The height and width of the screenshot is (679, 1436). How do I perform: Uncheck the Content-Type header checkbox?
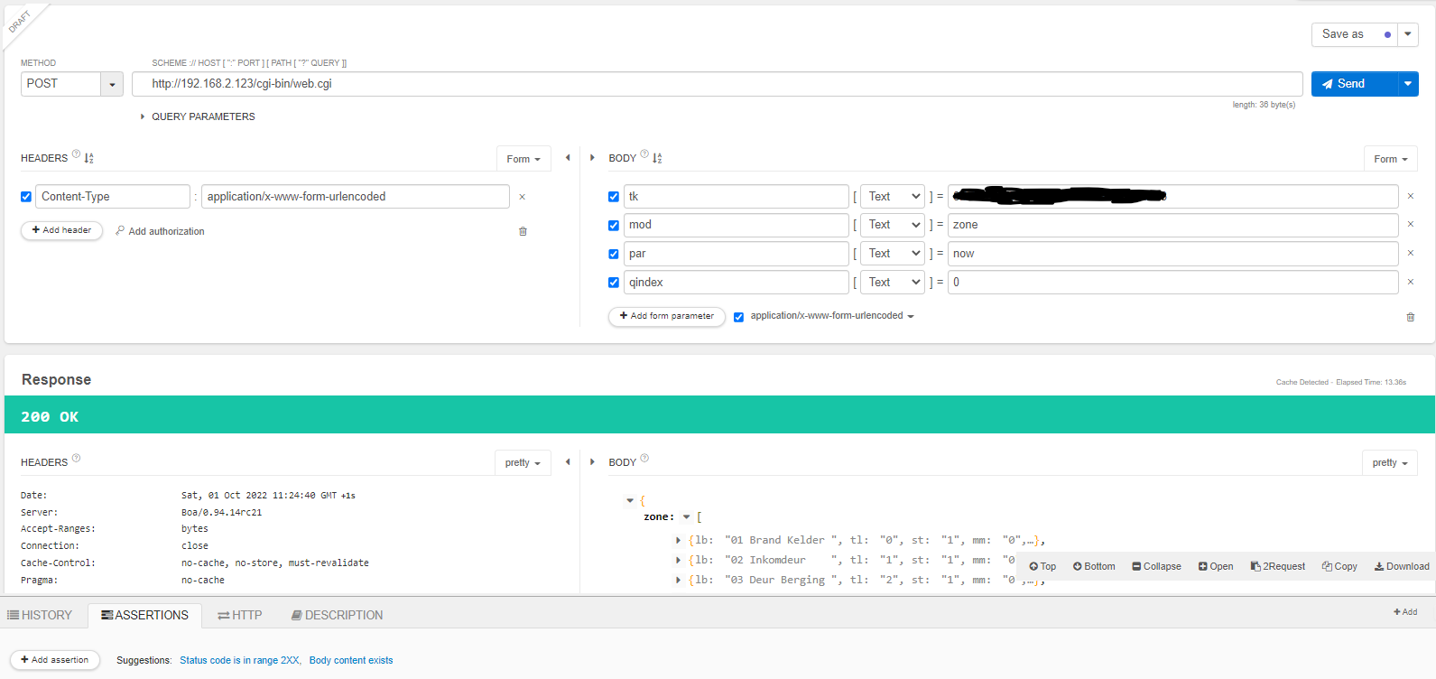26,197
